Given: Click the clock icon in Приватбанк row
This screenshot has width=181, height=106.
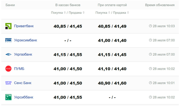Looking at the screenshot, I should coord(150,26).
